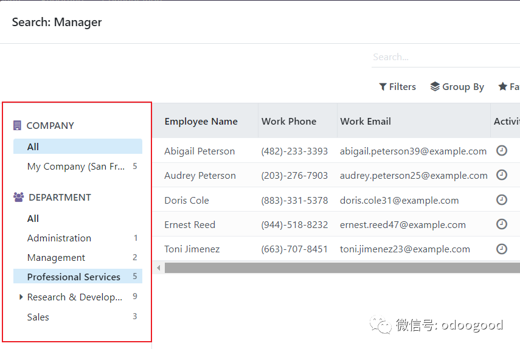Click into the Search input field

pos(444,57)
